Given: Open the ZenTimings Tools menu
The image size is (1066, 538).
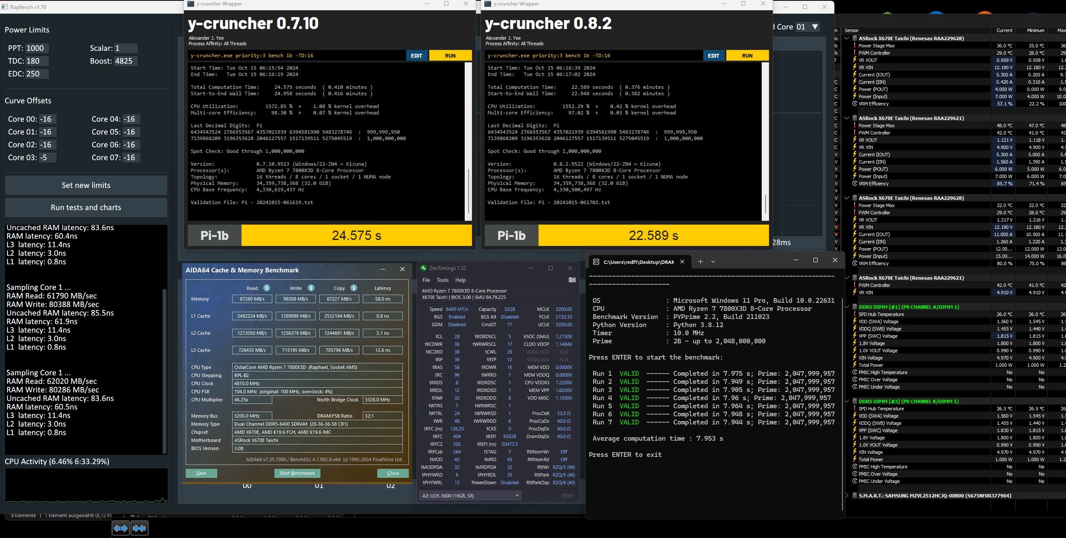Looking at the screenshot, I should (x=443, y=280).
